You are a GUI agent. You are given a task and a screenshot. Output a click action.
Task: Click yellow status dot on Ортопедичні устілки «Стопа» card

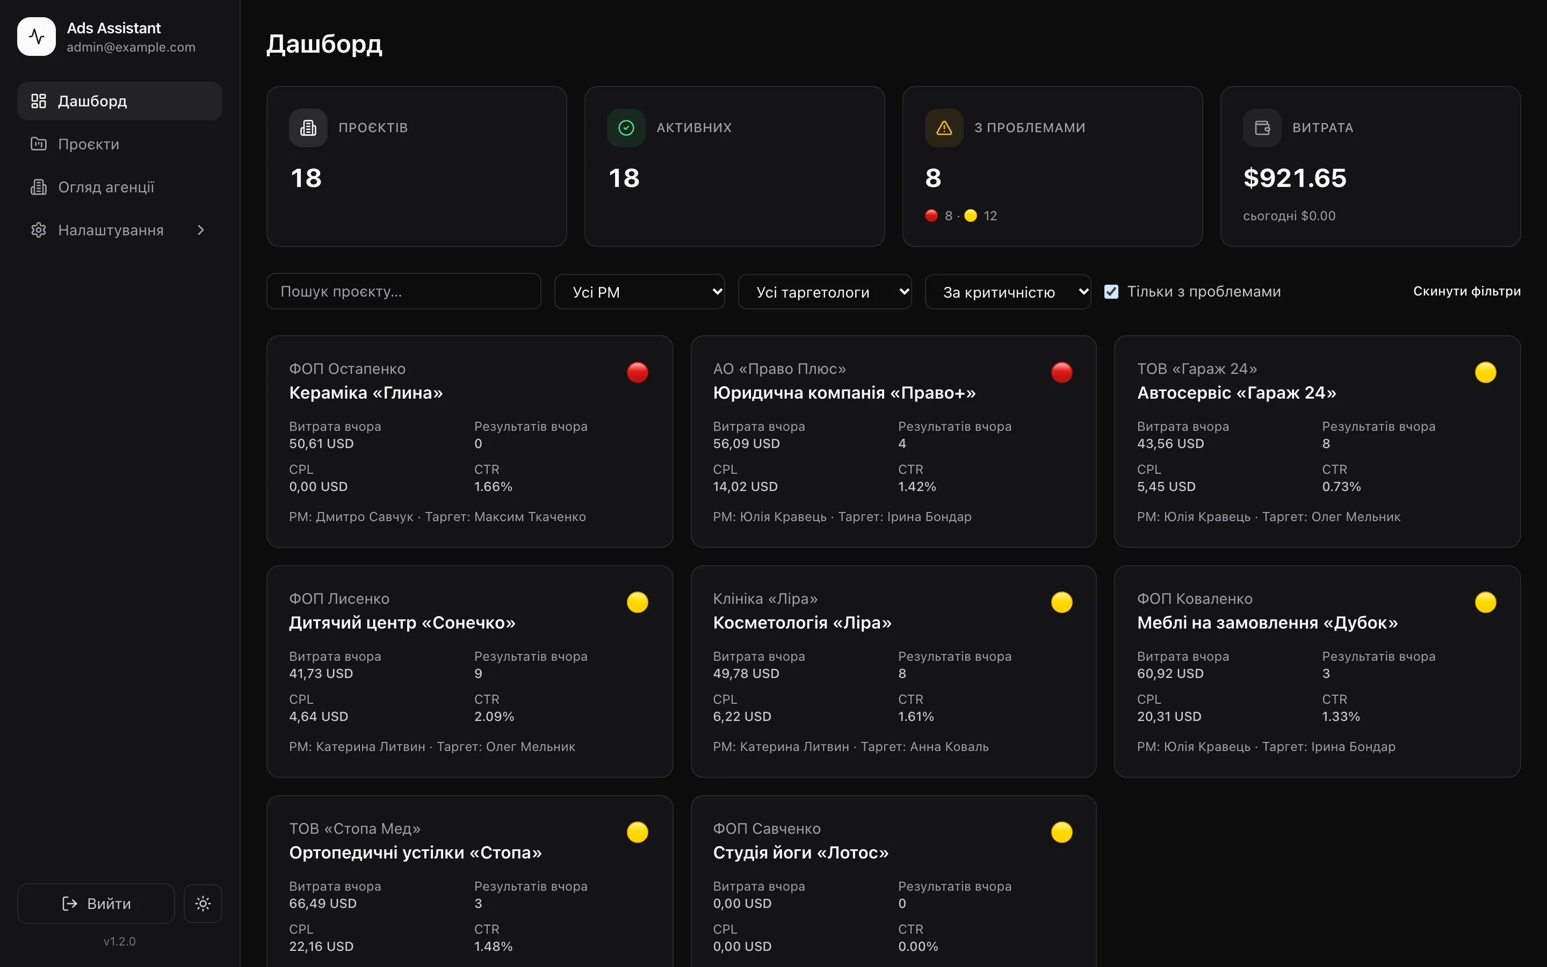click(638, 832)
